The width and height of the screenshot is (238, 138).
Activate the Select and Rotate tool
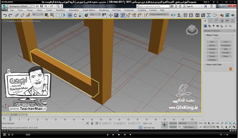pos(76,15)
